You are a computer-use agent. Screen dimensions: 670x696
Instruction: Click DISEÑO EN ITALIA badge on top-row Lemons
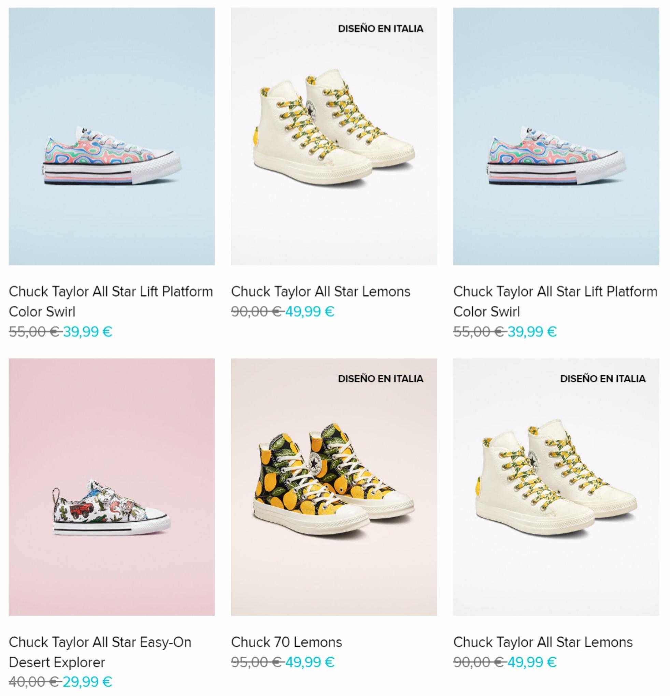coord(381,28)
